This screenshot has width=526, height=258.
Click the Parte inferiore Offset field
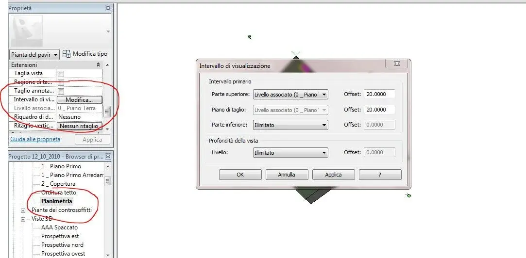click(379, 125)
